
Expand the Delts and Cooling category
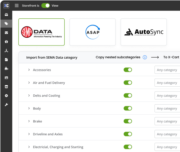click(x=29, y=96)
